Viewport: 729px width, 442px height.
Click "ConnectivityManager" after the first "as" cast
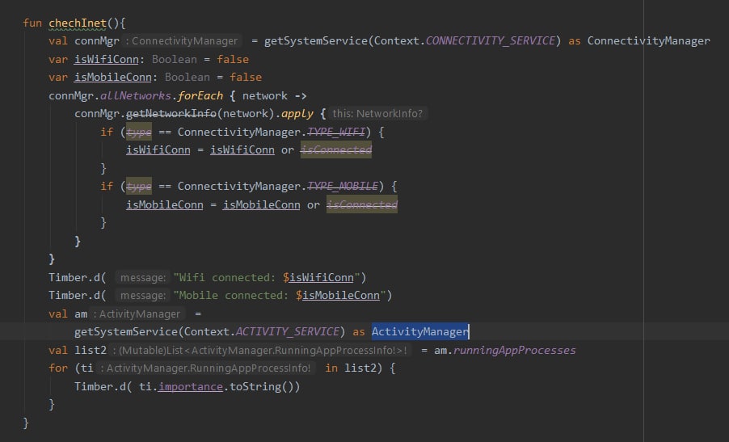[648, 41]
